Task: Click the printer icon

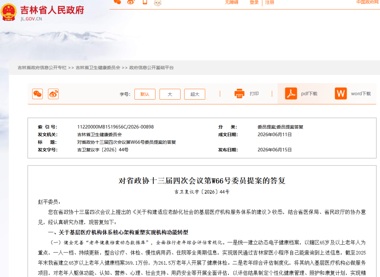Action: coord(240,94)
